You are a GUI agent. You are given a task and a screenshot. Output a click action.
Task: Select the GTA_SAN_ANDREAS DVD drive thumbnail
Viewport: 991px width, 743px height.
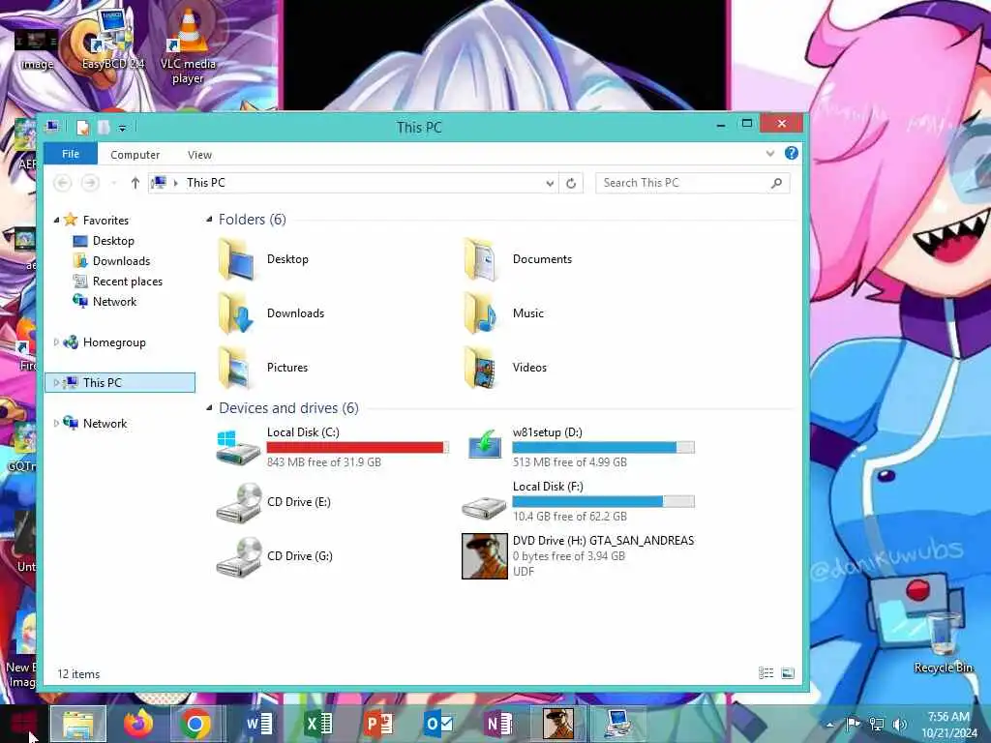click(485, 556)
